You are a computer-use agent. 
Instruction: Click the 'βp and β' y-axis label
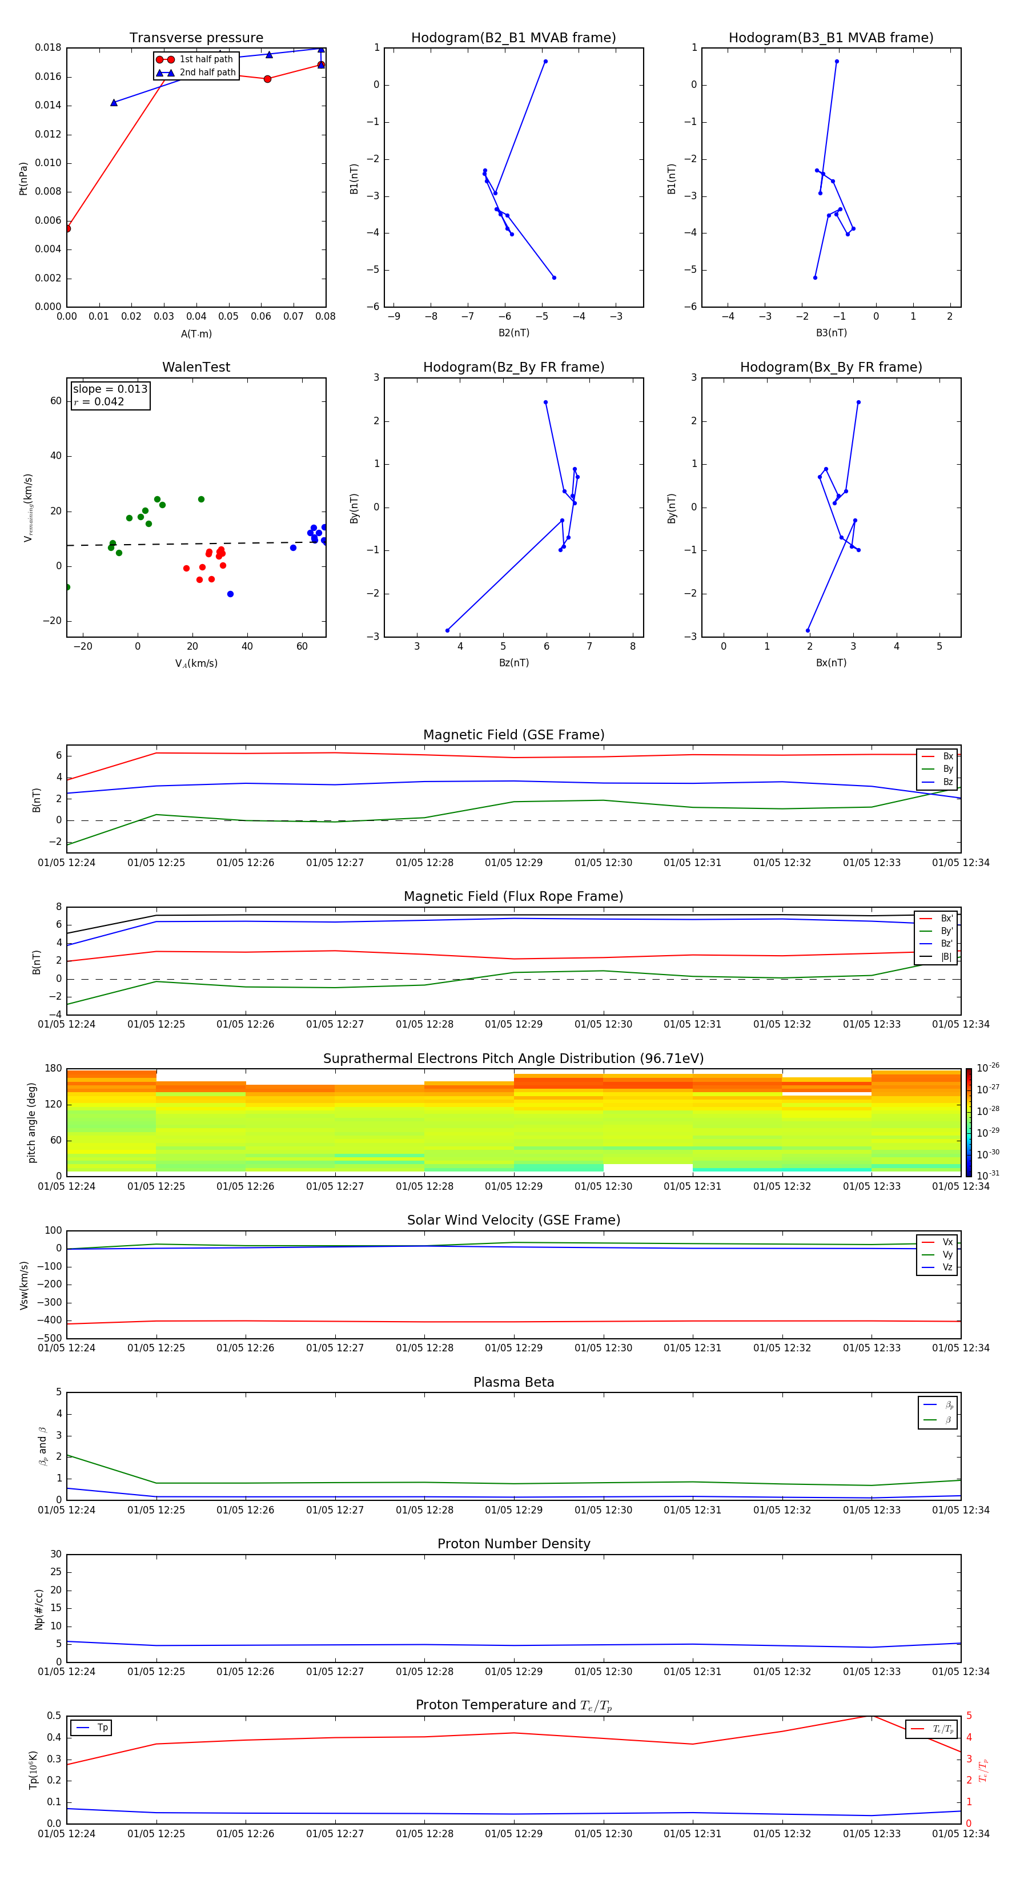click(42, 1446)
